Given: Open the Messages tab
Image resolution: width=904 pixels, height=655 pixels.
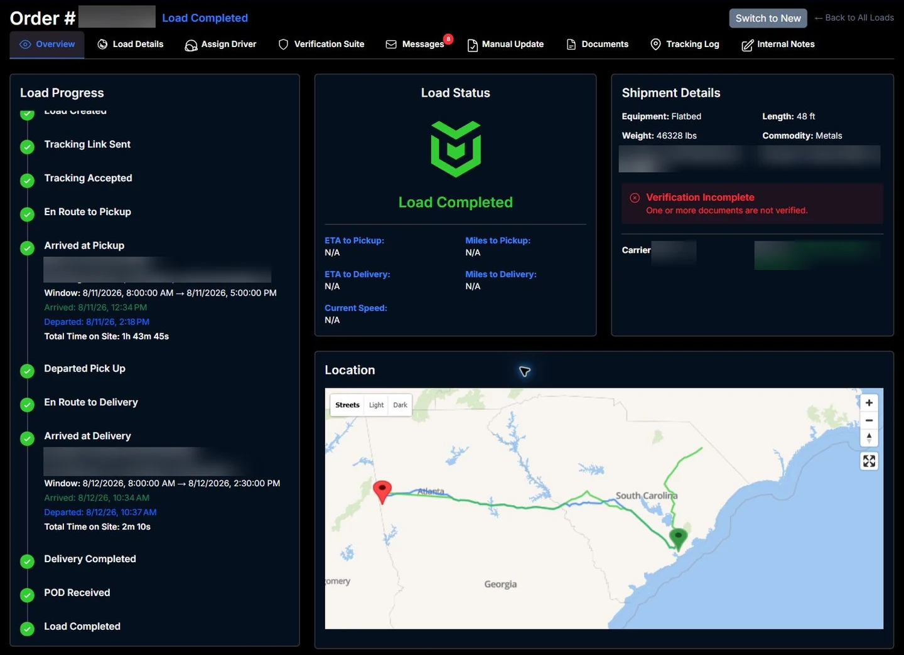Looking at the screenshot, I should [415, 45].
